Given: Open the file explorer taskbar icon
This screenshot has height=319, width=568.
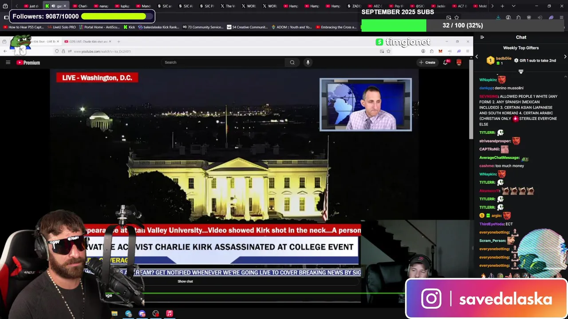Looking at the screenshot, I should (114, 314).
